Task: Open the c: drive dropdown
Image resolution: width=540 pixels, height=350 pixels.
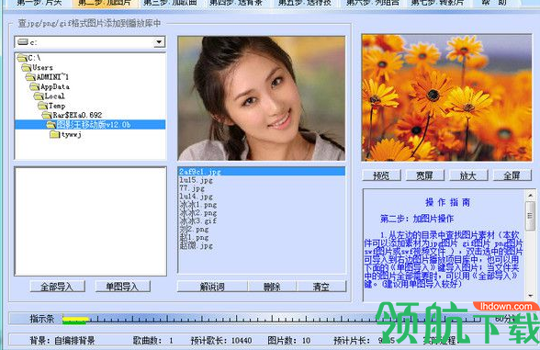Action: tap(159, 42)
